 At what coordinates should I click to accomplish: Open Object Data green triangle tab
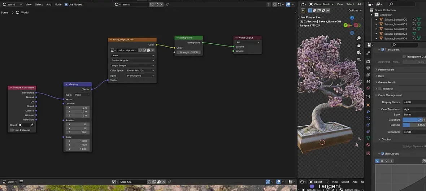tap(368, 138)
